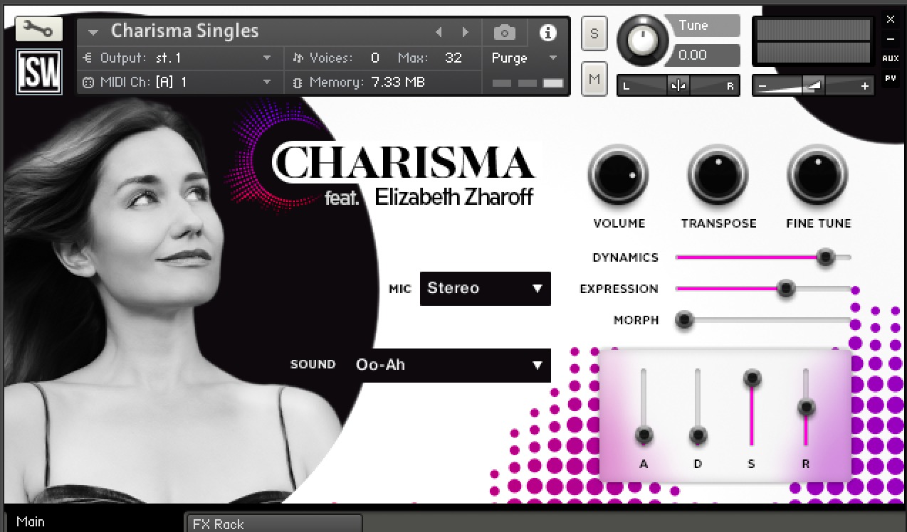Open the Purge menu
Screen dimensions: 907x532
click(523, 58)
